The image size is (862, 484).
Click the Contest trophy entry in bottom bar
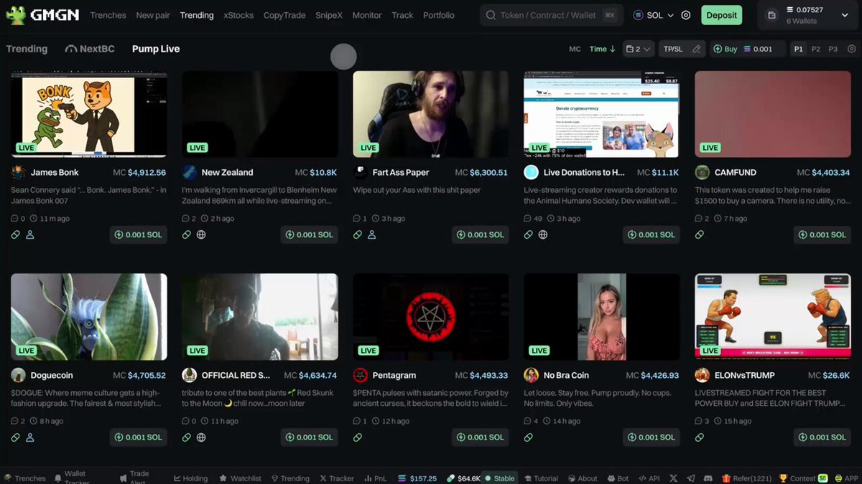804,478
